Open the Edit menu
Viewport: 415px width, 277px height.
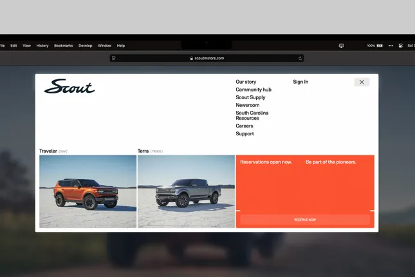(14, 46)
